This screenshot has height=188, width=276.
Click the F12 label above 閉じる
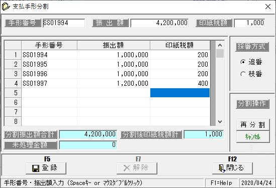pyautogui.click(x=232, y=159)
